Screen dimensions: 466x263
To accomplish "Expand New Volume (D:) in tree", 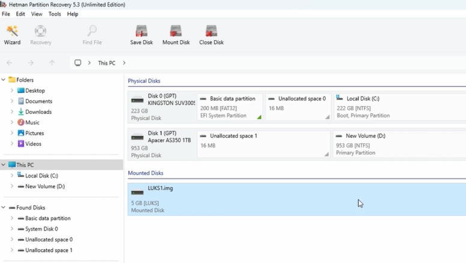I will (x=12, y=186).
